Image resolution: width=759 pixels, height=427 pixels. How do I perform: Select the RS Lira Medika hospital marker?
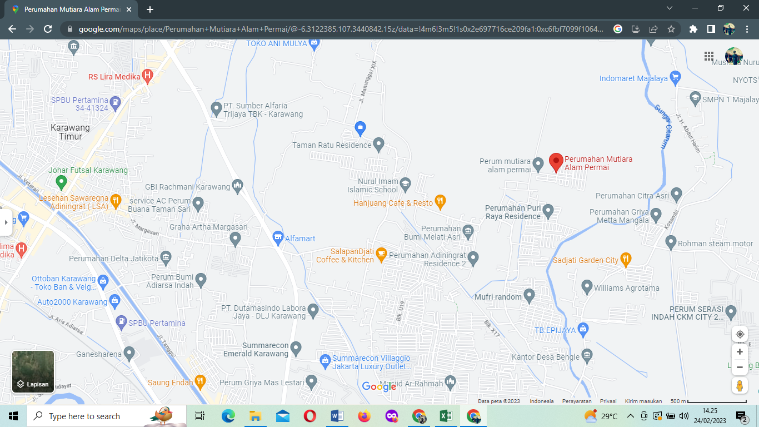(147, 76)
